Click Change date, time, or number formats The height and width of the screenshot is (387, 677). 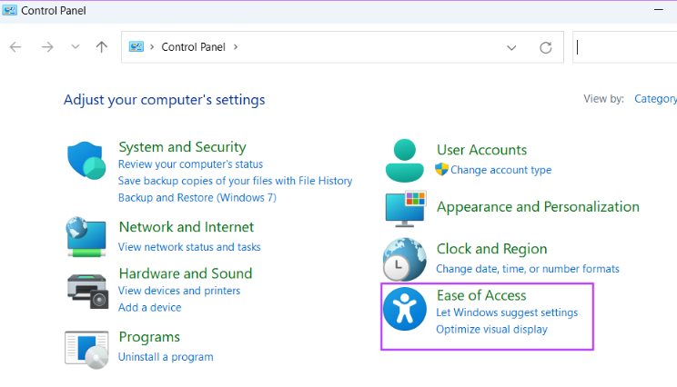pyautogui.click(x=528, y=269)
